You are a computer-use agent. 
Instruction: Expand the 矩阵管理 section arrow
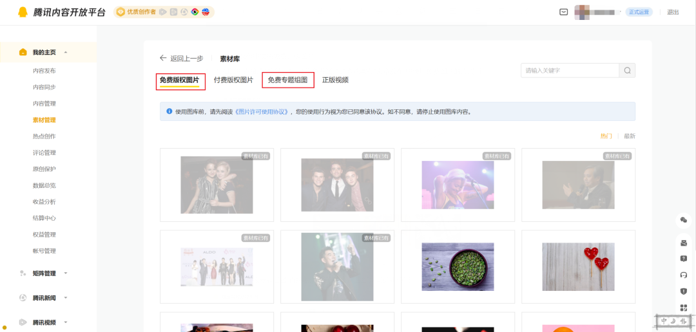click(66, 273)
